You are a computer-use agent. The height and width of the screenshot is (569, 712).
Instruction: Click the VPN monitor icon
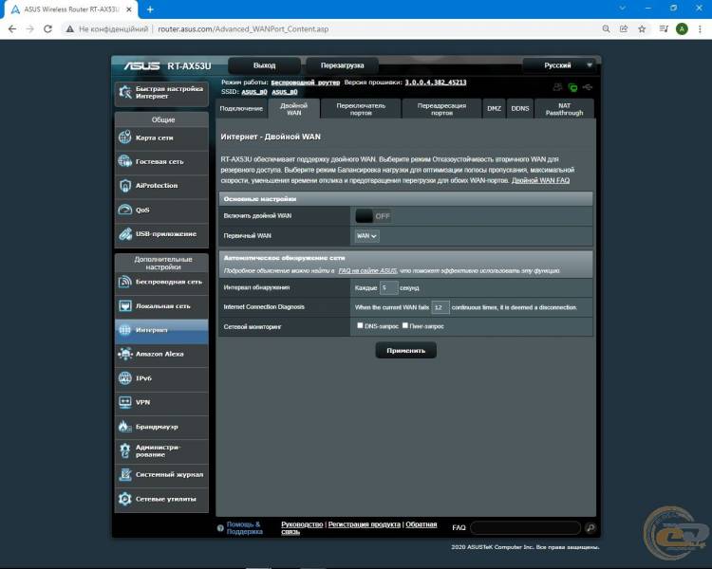coord(125,402)
